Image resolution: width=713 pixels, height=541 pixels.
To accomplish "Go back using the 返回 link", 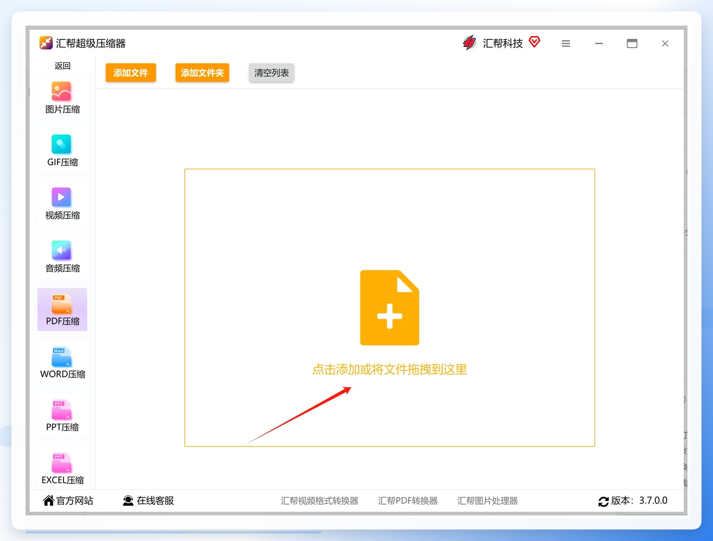I will (62, 66).
